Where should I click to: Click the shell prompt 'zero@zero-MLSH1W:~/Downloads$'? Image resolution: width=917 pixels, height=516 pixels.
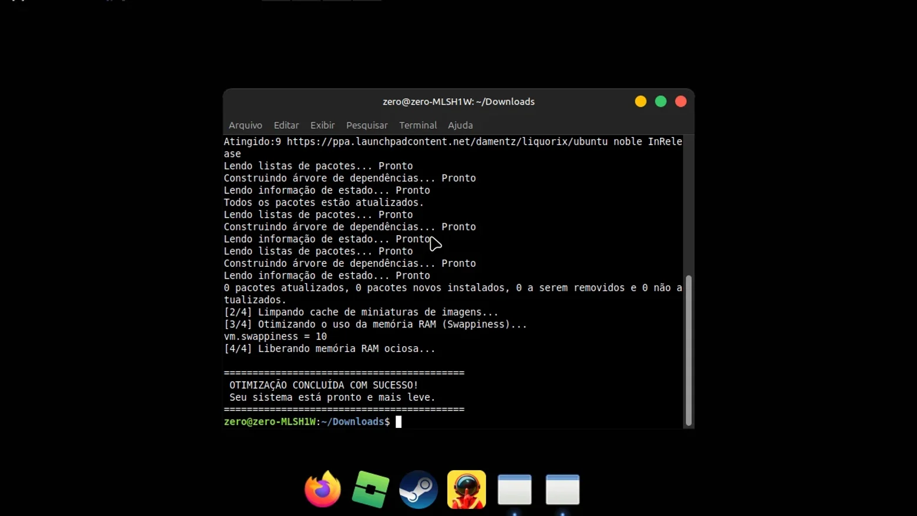[307, 422]
